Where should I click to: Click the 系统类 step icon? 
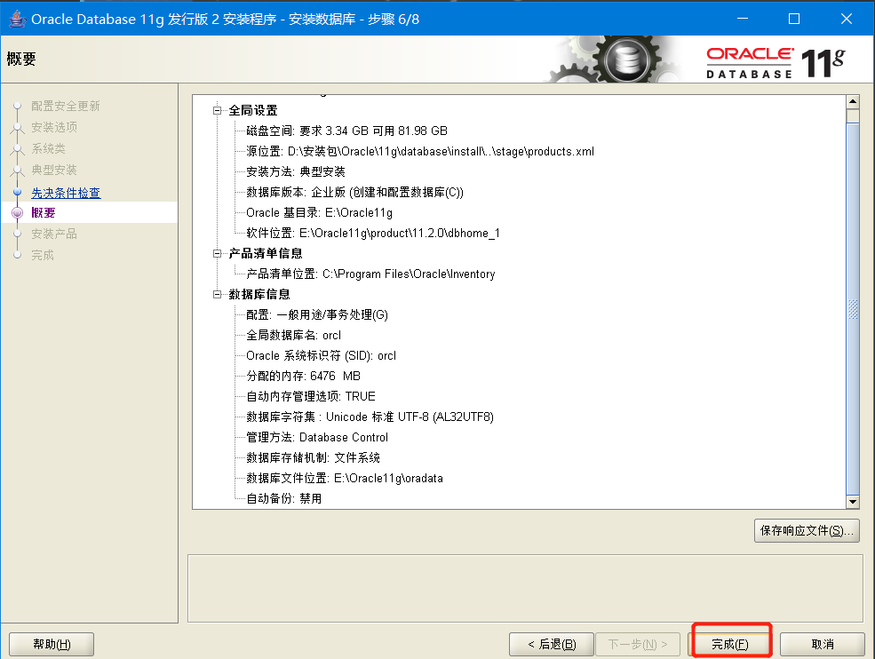pyautogui.click(x=19, y=148)
